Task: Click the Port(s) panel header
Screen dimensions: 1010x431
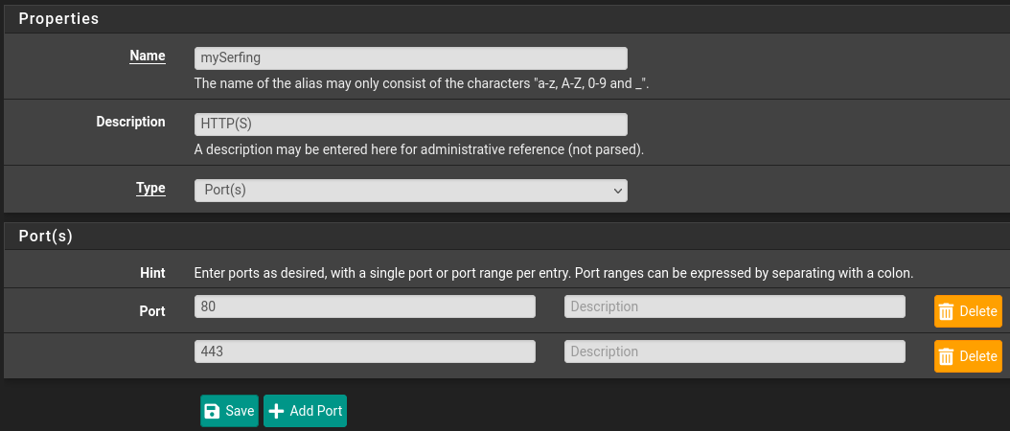Action: tap(46, 236)
